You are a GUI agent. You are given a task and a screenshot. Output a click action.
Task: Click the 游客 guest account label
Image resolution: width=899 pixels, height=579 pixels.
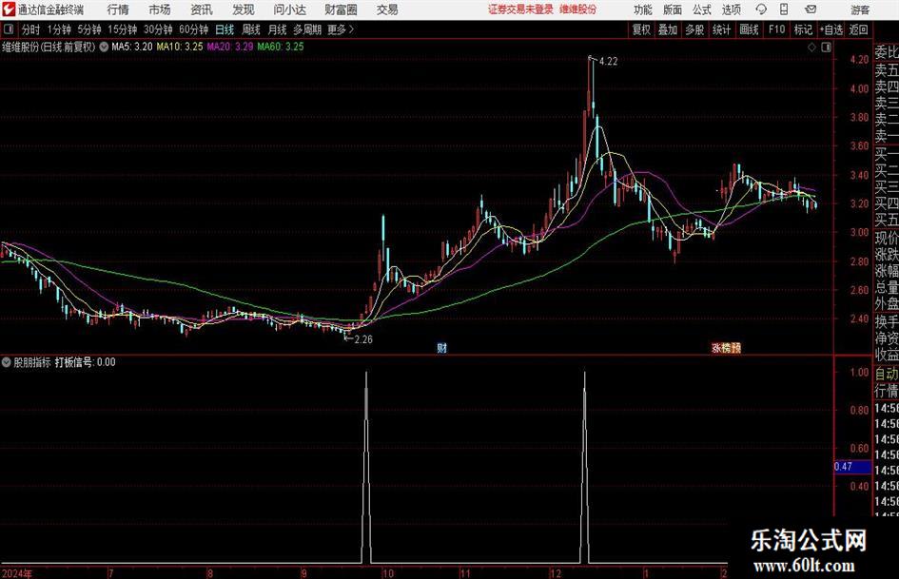pos(859,10)
